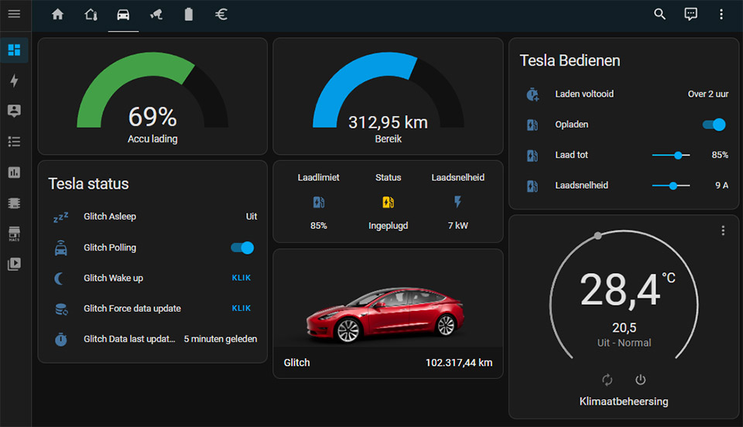743x427 pixels.
Task: Open the chip icon in sidebar
Action: click(x=14, y=203)
